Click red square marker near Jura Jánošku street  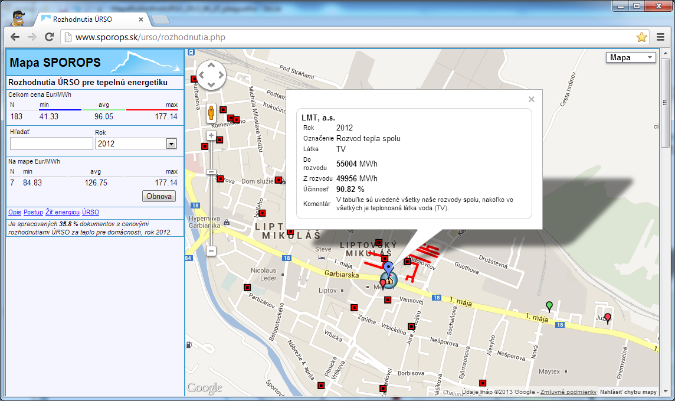click(411, 327)
